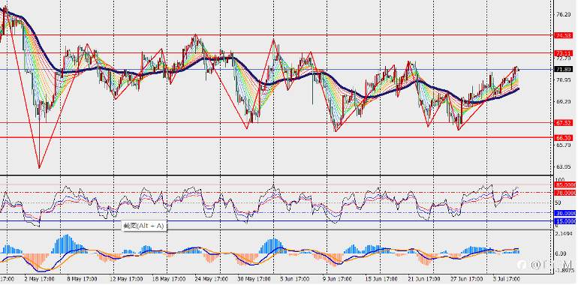578x285 pixels.
Task: Select the red 85.0000 oscillator level tag
Action: [565, 184]
